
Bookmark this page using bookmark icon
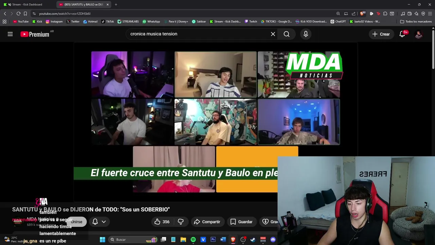point(25,14)
